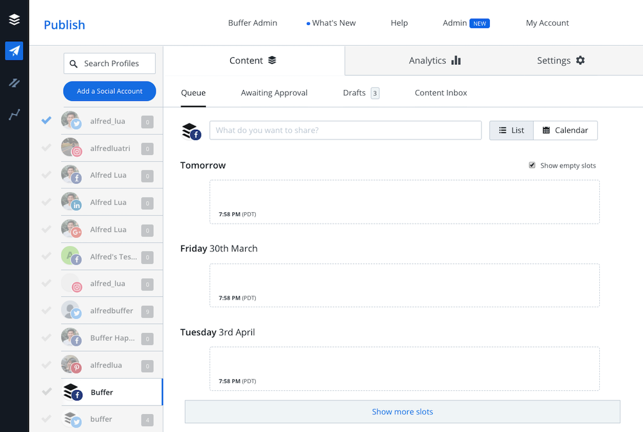643x432 pixels.
Task: Click the Settings gear icon
Action: pos(580,60)
